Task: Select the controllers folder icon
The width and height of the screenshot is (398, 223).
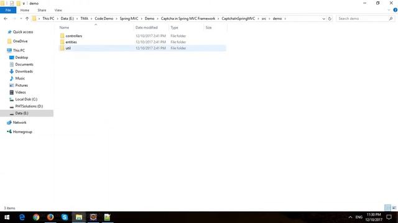Action: coord(62,36)
